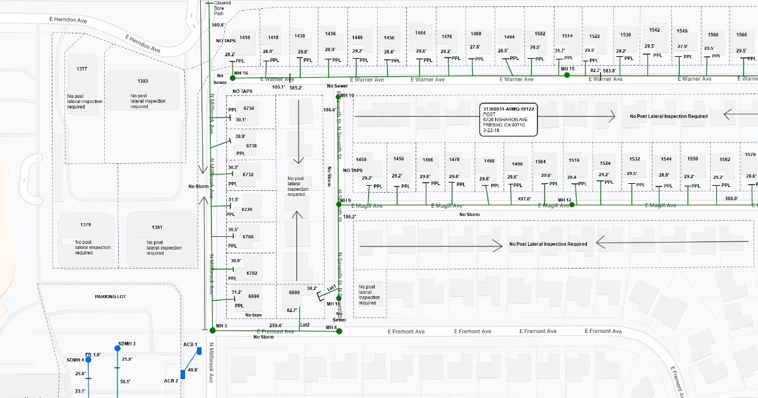Click the MH 10 green manhole dot
758x398 pixels.
(339, 95)
